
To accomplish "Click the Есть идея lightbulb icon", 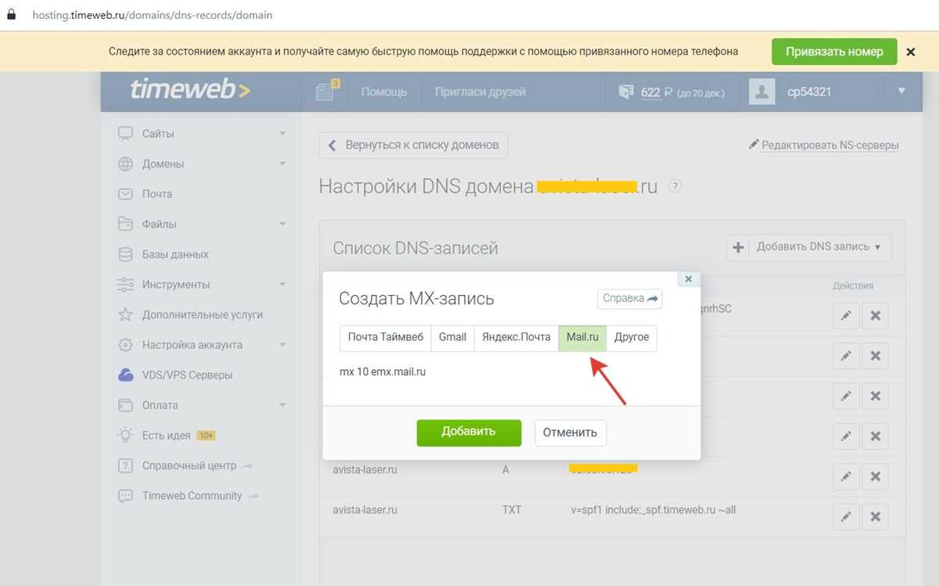I will [x=125, y=435].
